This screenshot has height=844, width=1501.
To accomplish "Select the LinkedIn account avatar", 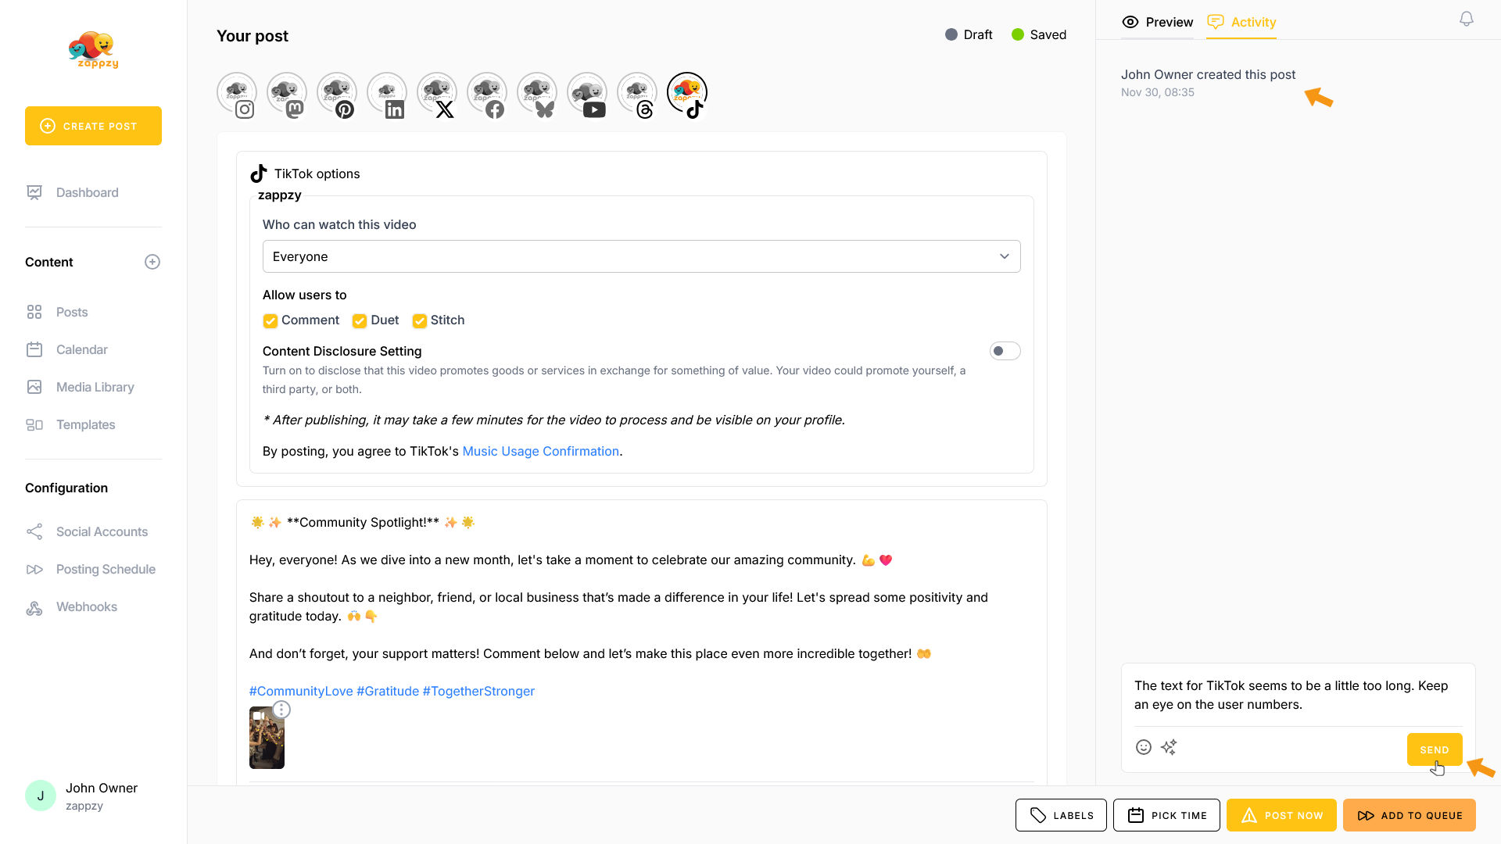I will [x=387, y=95].
